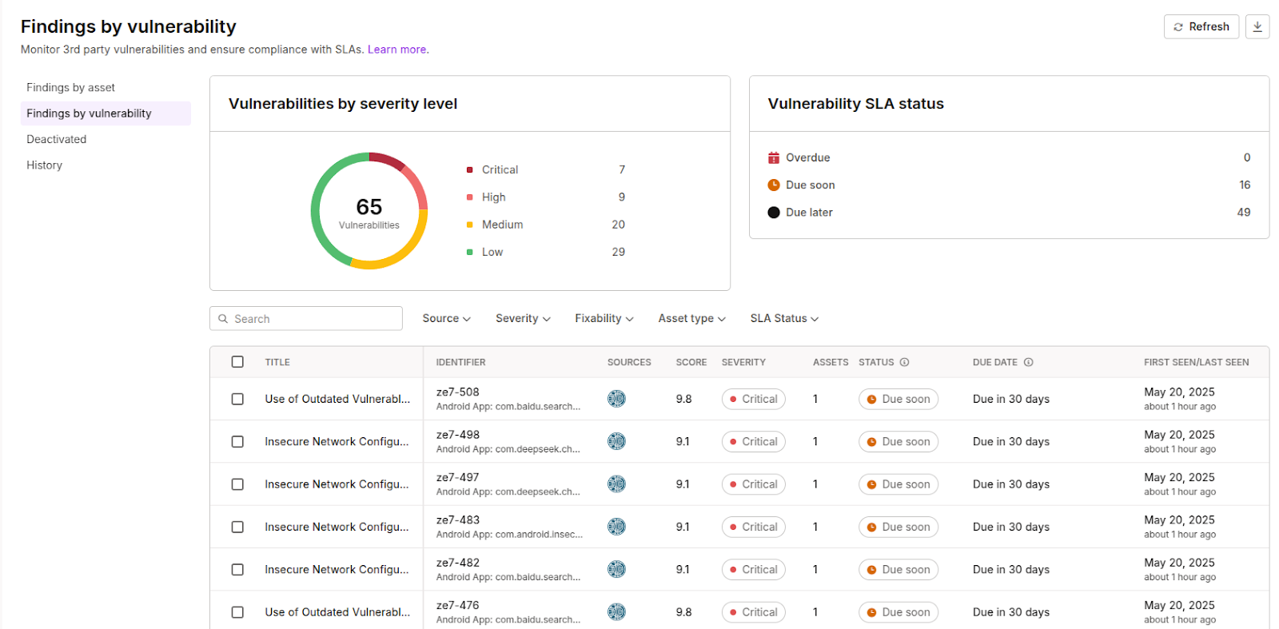Click the info icon beside DUE DATE header
1279x629 pixels.
[x=1028, y=362]
